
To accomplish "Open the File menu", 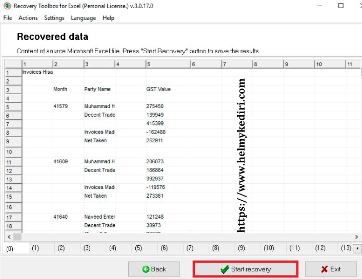I will click(8, 18).
